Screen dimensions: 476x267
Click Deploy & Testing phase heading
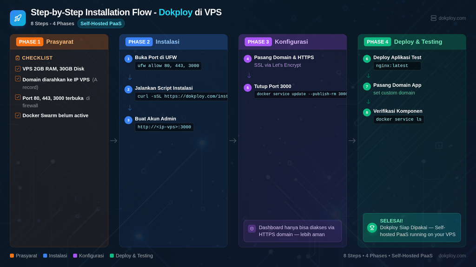[x=418, y=42]
